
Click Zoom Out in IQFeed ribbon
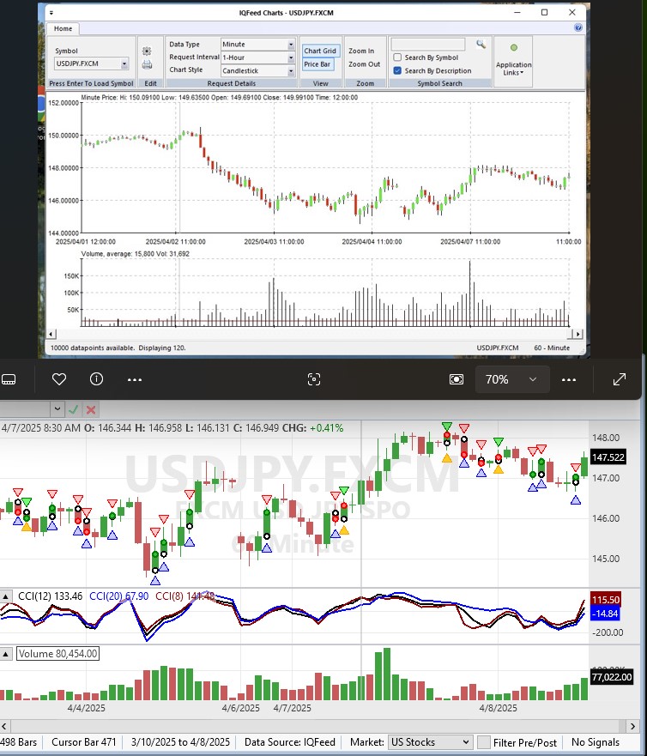point(364,64)
